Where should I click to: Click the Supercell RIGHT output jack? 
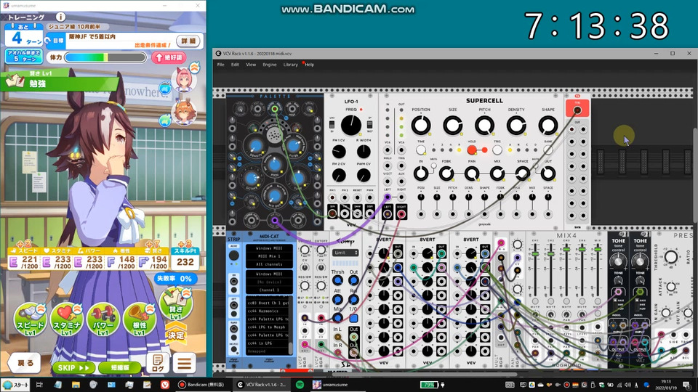401,214
